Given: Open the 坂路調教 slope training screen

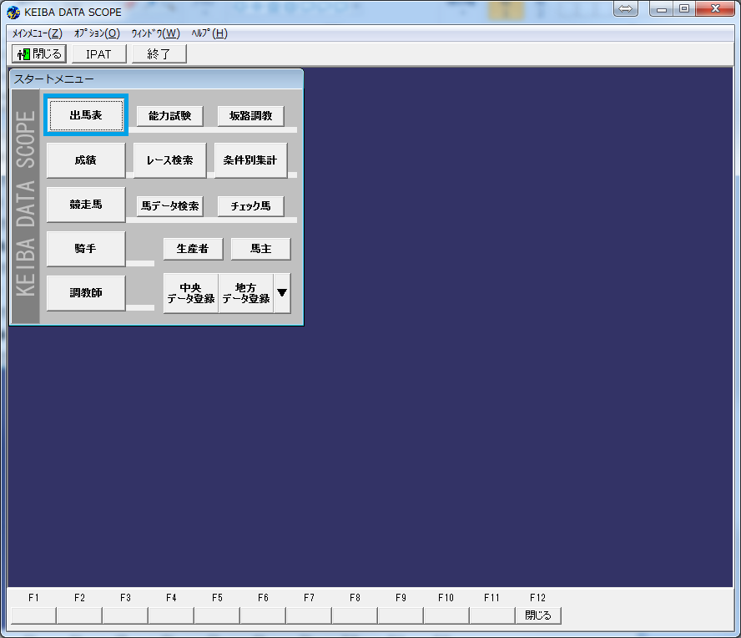Looking at the screenshot, I should [250, 116].
